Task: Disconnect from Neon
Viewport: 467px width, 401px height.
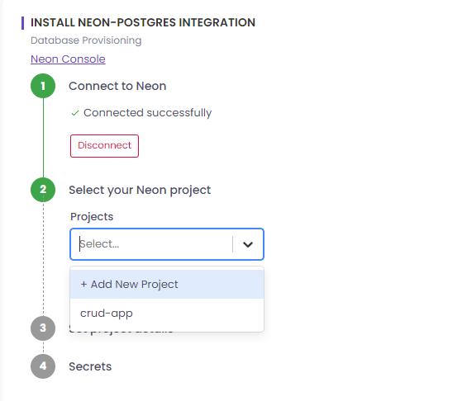Action: tap(104, 146)
